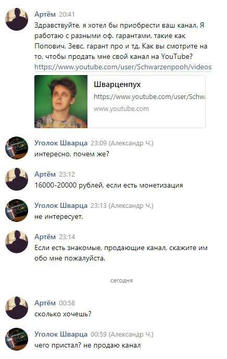
Task: Open Артём's avatar at the 23:14 message
Action: 17,242
